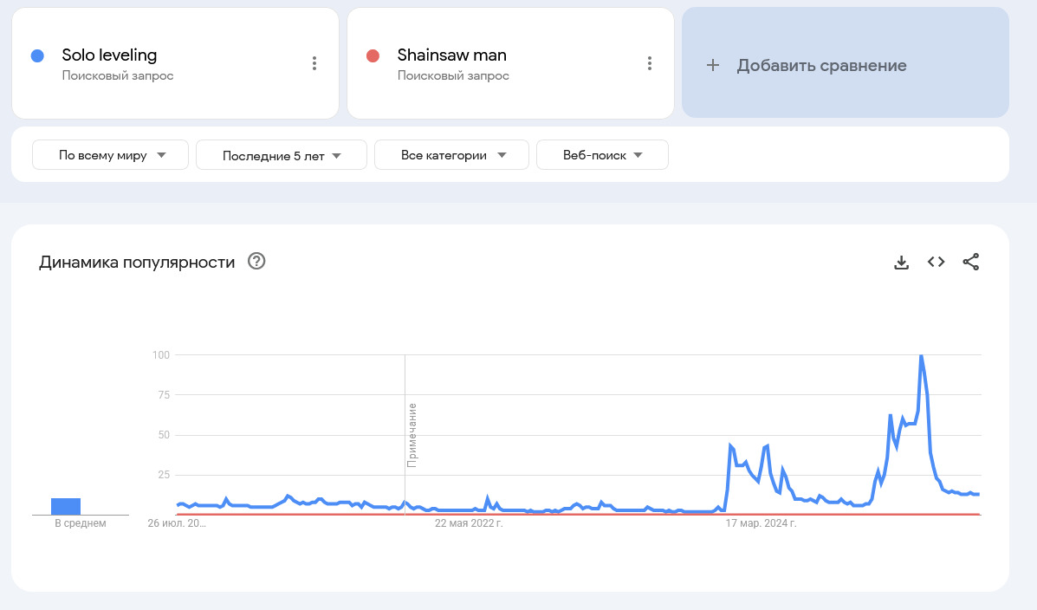Click the blue average bar above В среднем

66,506
